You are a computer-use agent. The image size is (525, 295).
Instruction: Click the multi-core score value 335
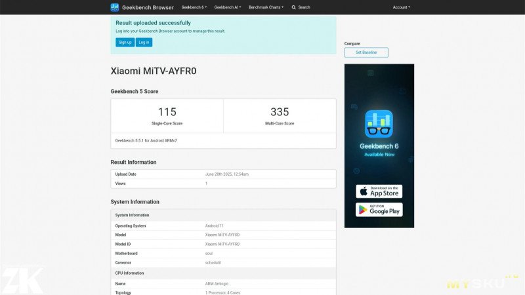pos(280,111)
